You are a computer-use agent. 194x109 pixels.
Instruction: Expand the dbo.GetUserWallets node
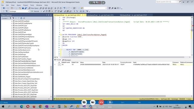(12, 74)
